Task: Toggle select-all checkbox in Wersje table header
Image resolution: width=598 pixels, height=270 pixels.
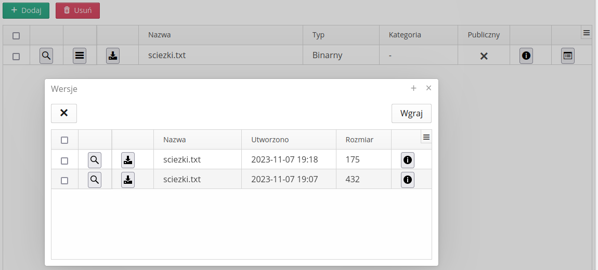Action: pyautogui.click(x=64, y=140)
